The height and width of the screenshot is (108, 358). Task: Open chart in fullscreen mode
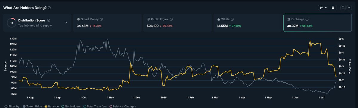[x=343, y=8]
